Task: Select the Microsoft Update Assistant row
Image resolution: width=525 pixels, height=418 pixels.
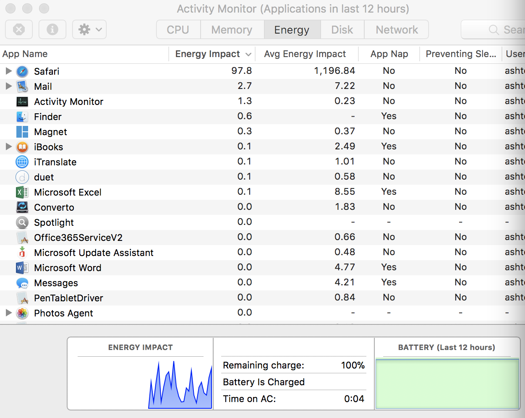Action: (x=262, y=253)
